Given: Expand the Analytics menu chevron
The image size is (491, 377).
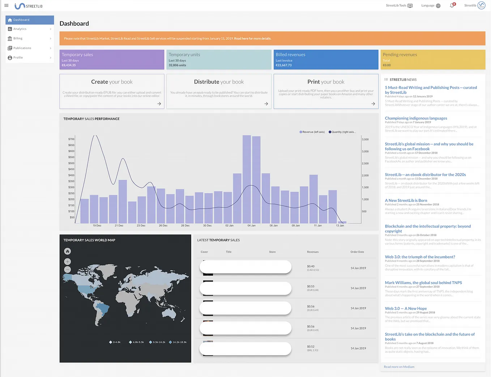Looking at the screenshot, I should click(50, 29).
